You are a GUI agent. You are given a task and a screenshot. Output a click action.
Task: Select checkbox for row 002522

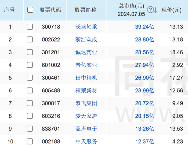click(30, 39)
